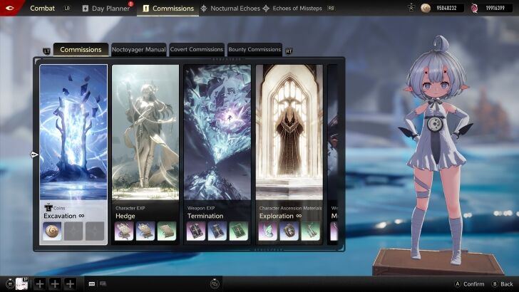Open the Bounty Commissions tab

255,50
